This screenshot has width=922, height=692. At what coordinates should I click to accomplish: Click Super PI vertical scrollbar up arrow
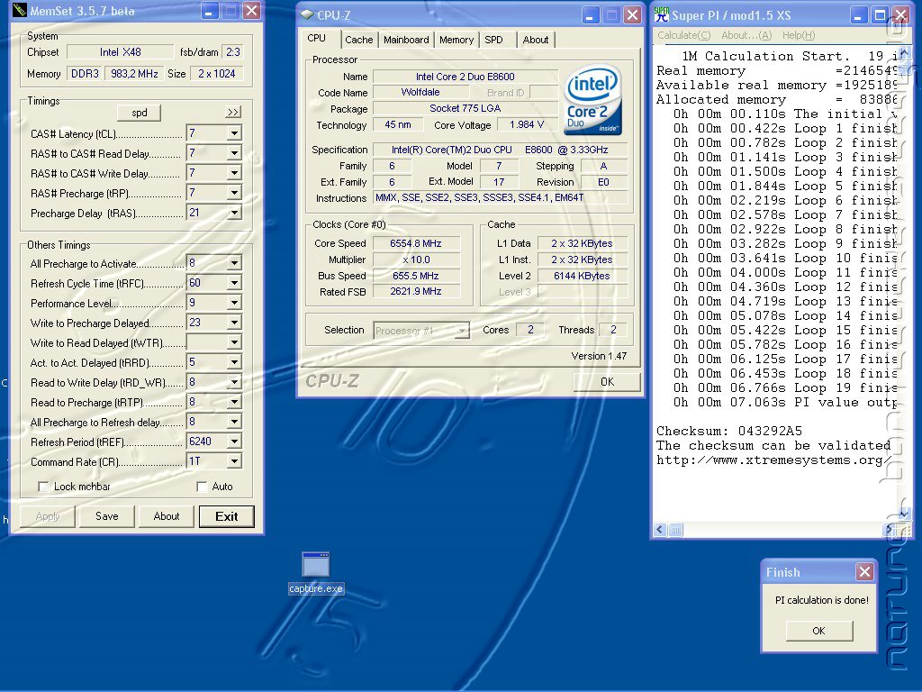pos(904,53)
